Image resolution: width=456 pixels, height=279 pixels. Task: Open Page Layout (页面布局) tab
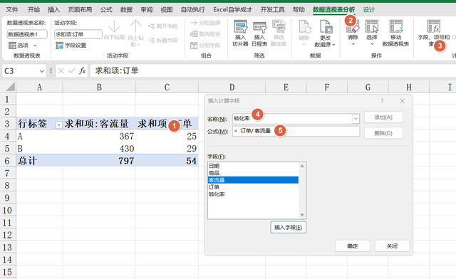[80, 9]
